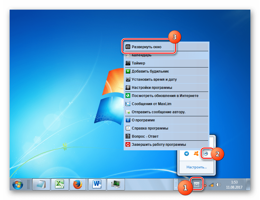Screen dimensions: 260x200
Task: Click the taskbar toolbar scroll-down arrow
Action: [x=176, y=188]
